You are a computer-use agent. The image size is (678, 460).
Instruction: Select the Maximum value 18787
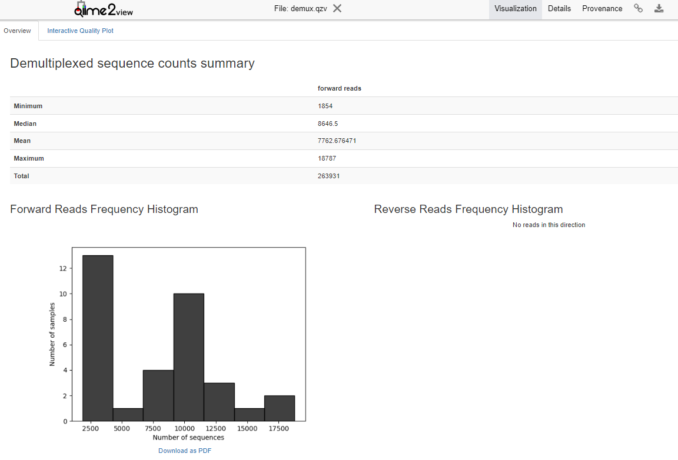(327, 159)
